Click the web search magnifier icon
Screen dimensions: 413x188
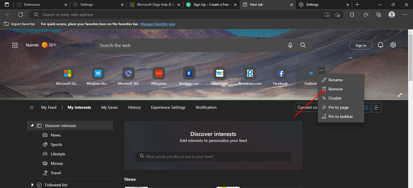(303, 45)
